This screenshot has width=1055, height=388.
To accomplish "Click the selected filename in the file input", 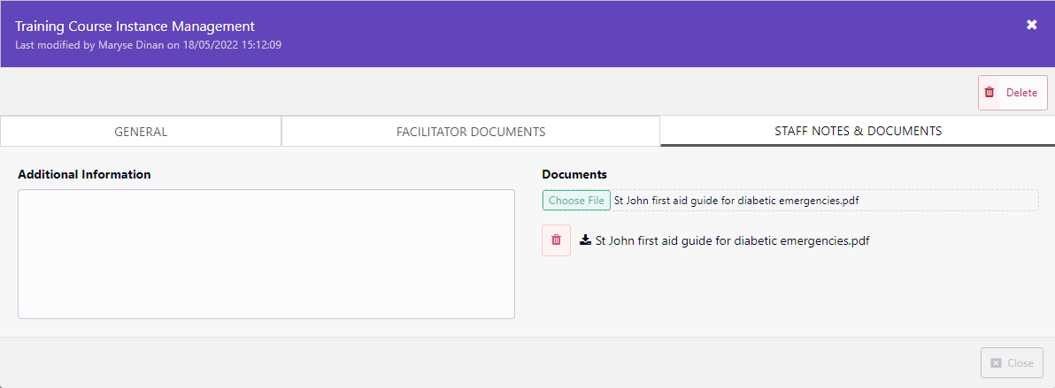I will 736,201.
